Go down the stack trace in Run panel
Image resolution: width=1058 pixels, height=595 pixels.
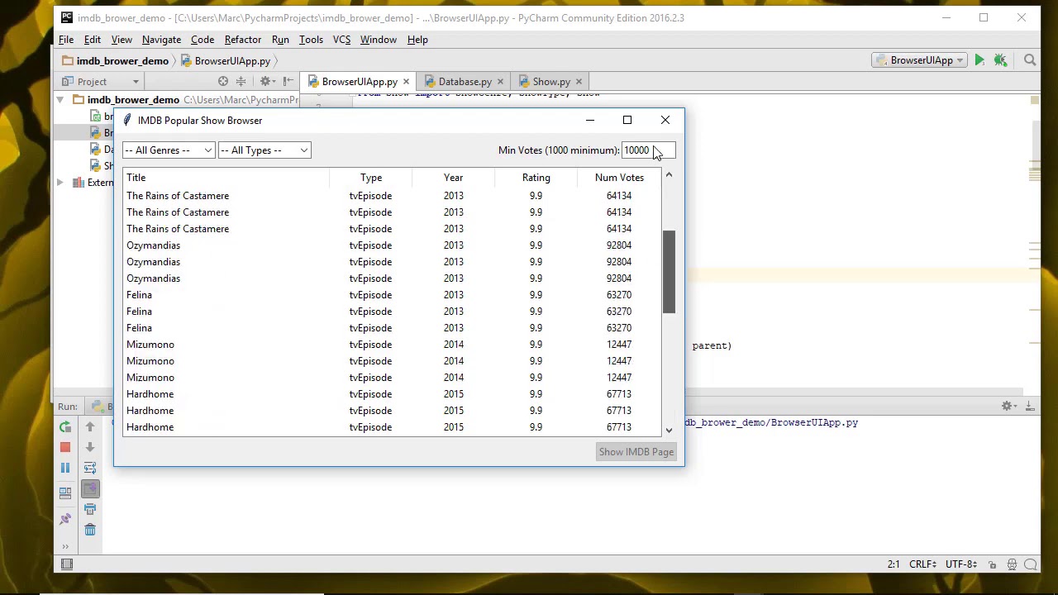pos(90,447)
